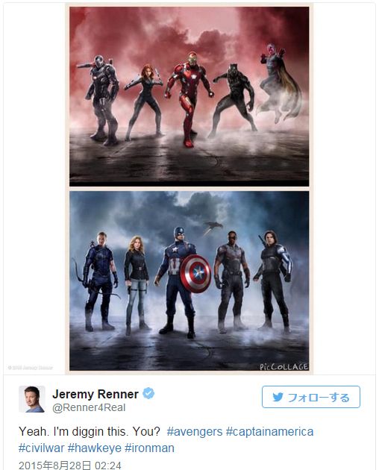379x470 pixels.
Task: Click the フォローする follow button
Action: 311,397
